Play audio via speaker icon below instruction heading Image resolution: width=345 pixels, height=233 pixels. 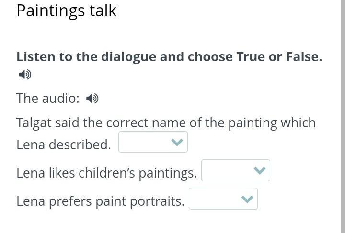[25, 75]
